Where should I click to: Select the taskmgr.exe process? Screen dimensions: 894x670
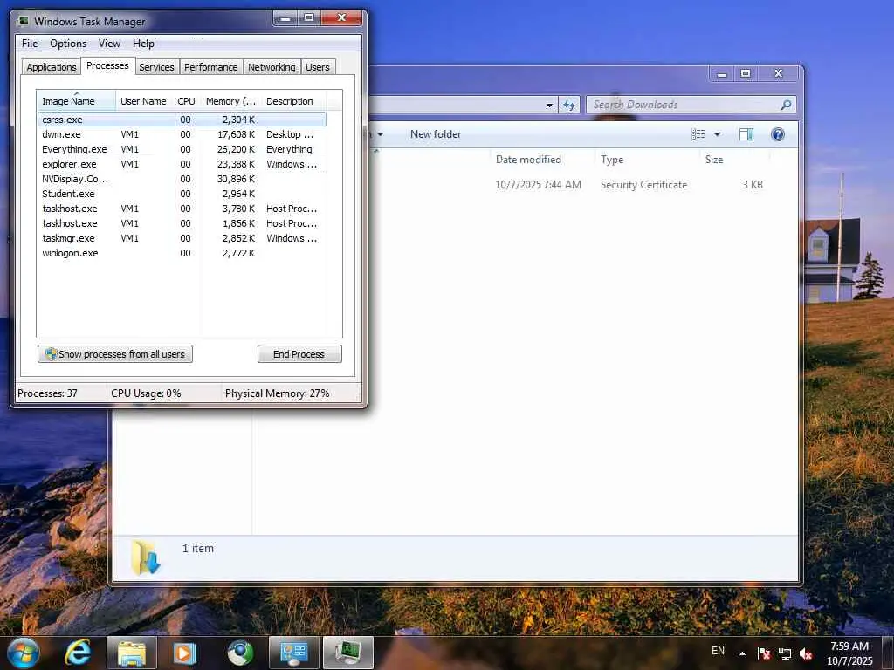click(182, 238)
